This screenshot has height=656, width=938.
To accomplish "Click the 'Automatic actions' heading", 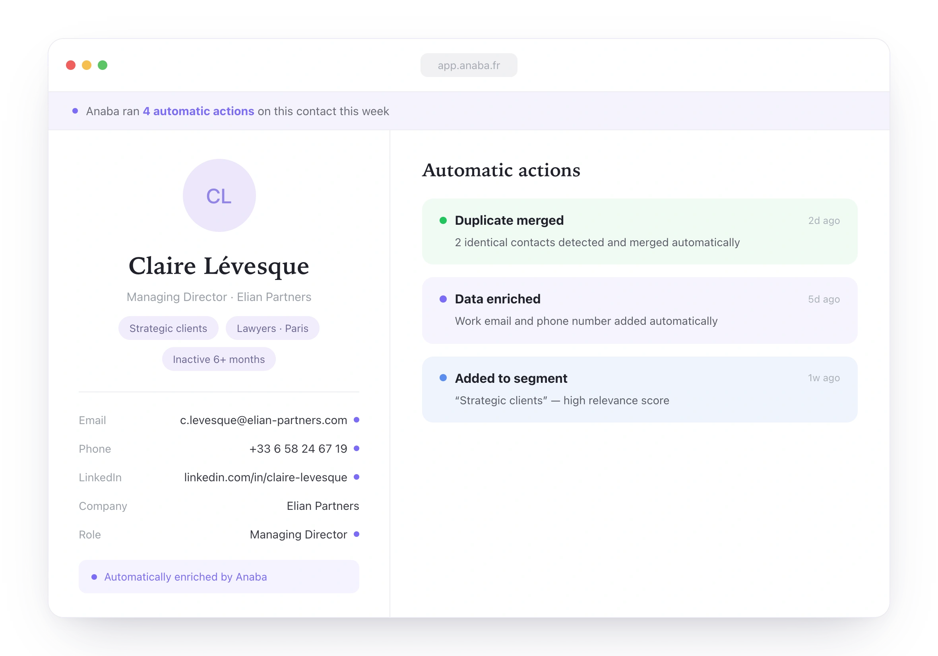I will pyautogui.click(x=501, y=170).
